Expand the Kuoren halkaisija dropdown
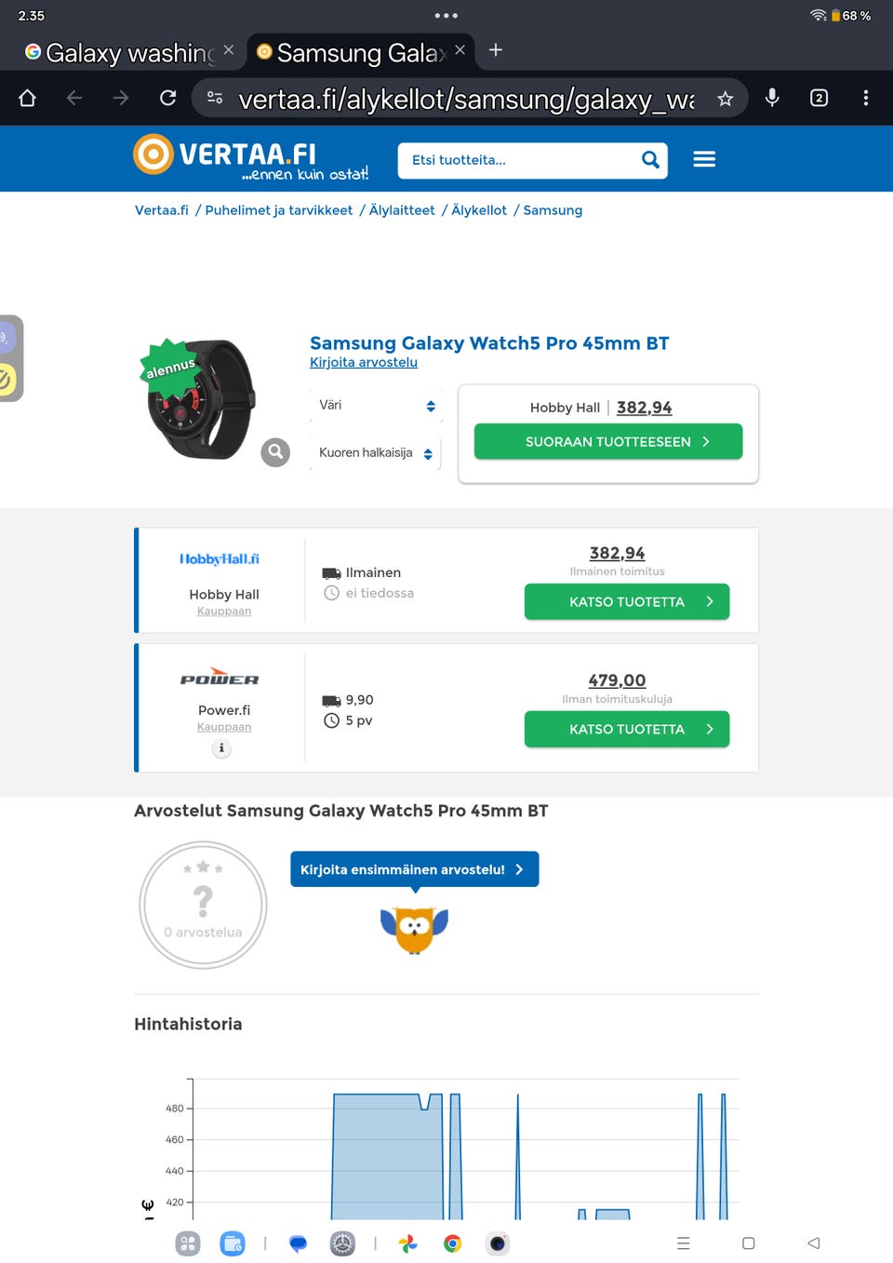Viewport: 893px width, 1263px height. pos(375,453)
